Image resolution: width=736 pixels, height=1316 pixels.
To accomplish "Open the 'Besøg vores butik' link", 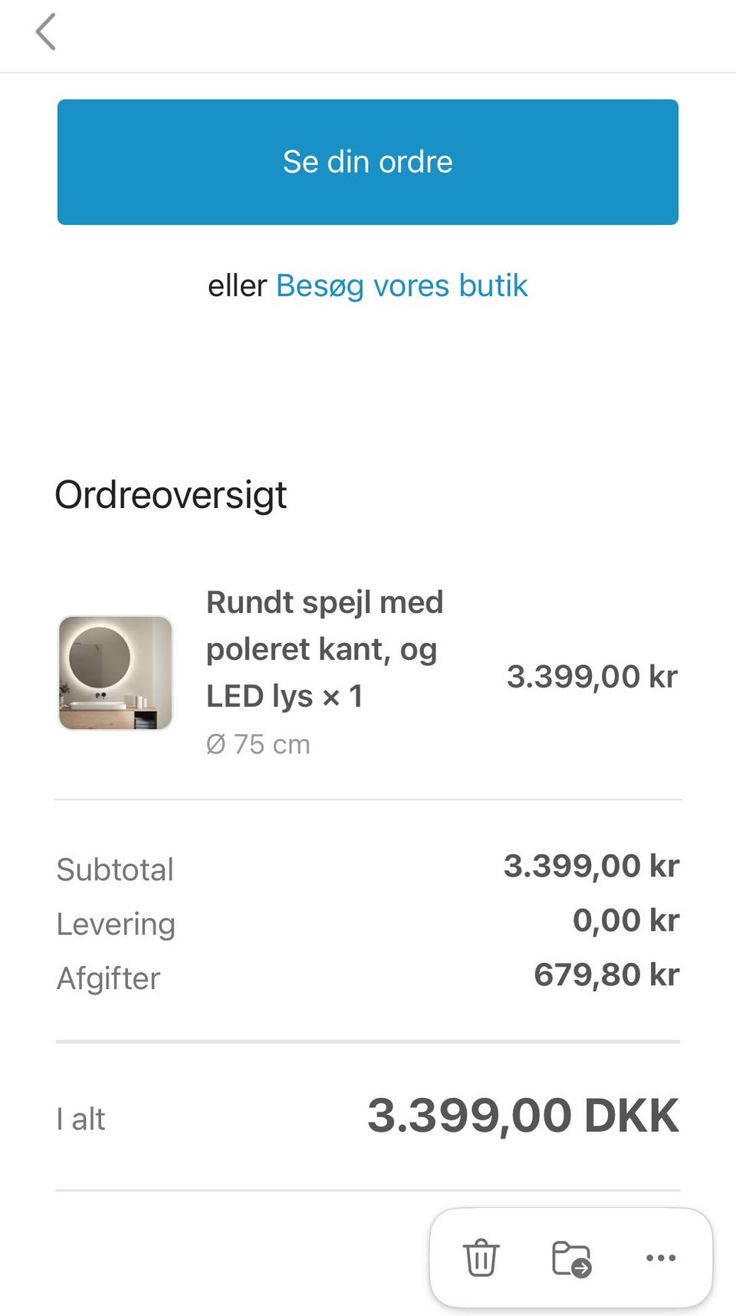I will click(x=401, y=285).
